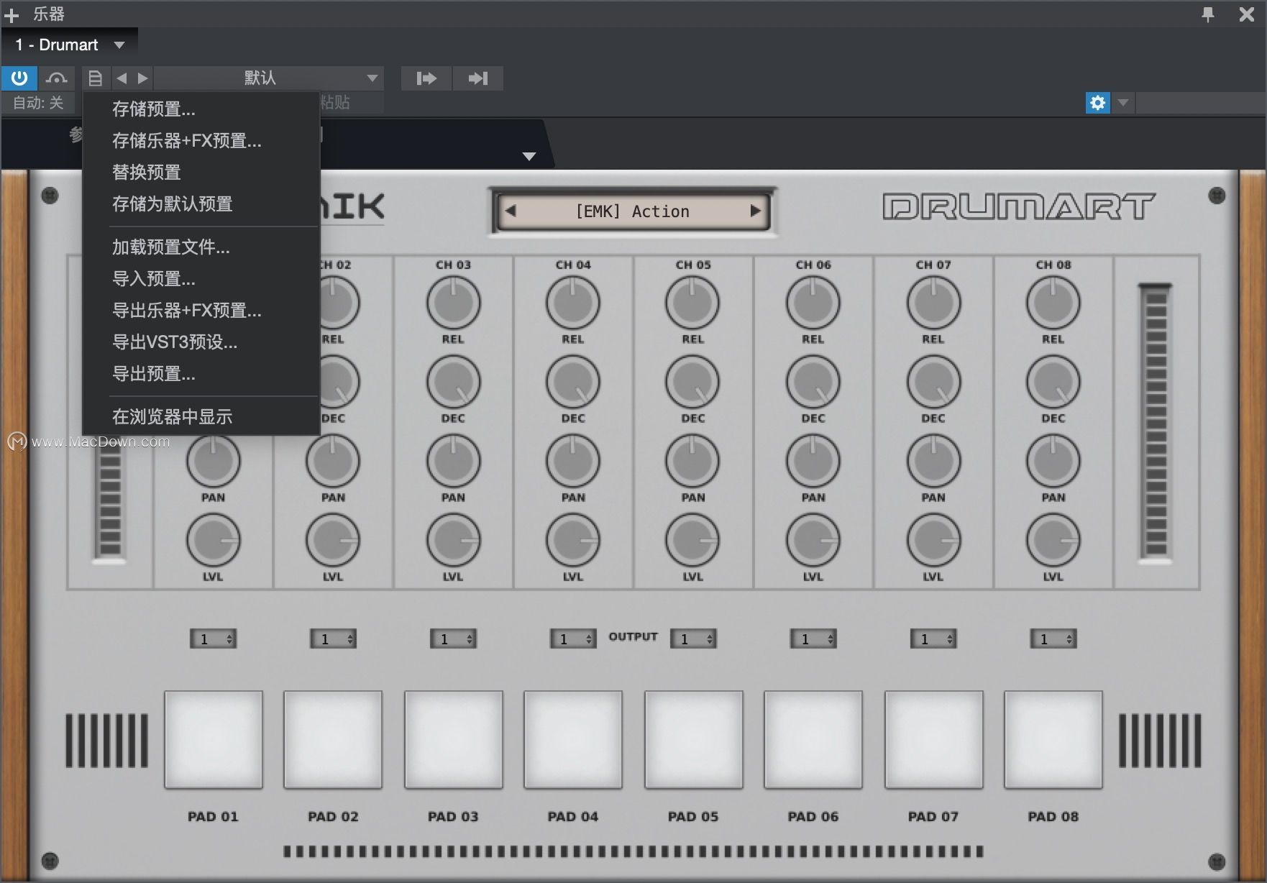The width and height of the screenshot is (1267, 883).
Task: Expand the parameter panel triangle arrow
Action: 529,157
